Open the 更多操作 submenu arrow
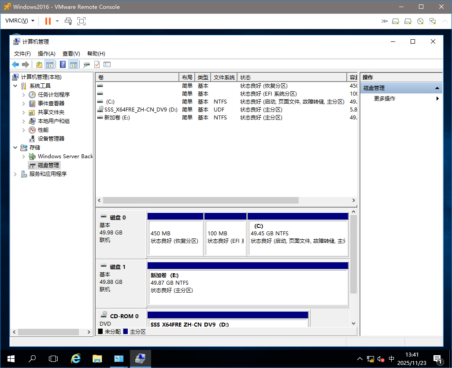Viewport: 452px width, 368px height. point(437,99)
